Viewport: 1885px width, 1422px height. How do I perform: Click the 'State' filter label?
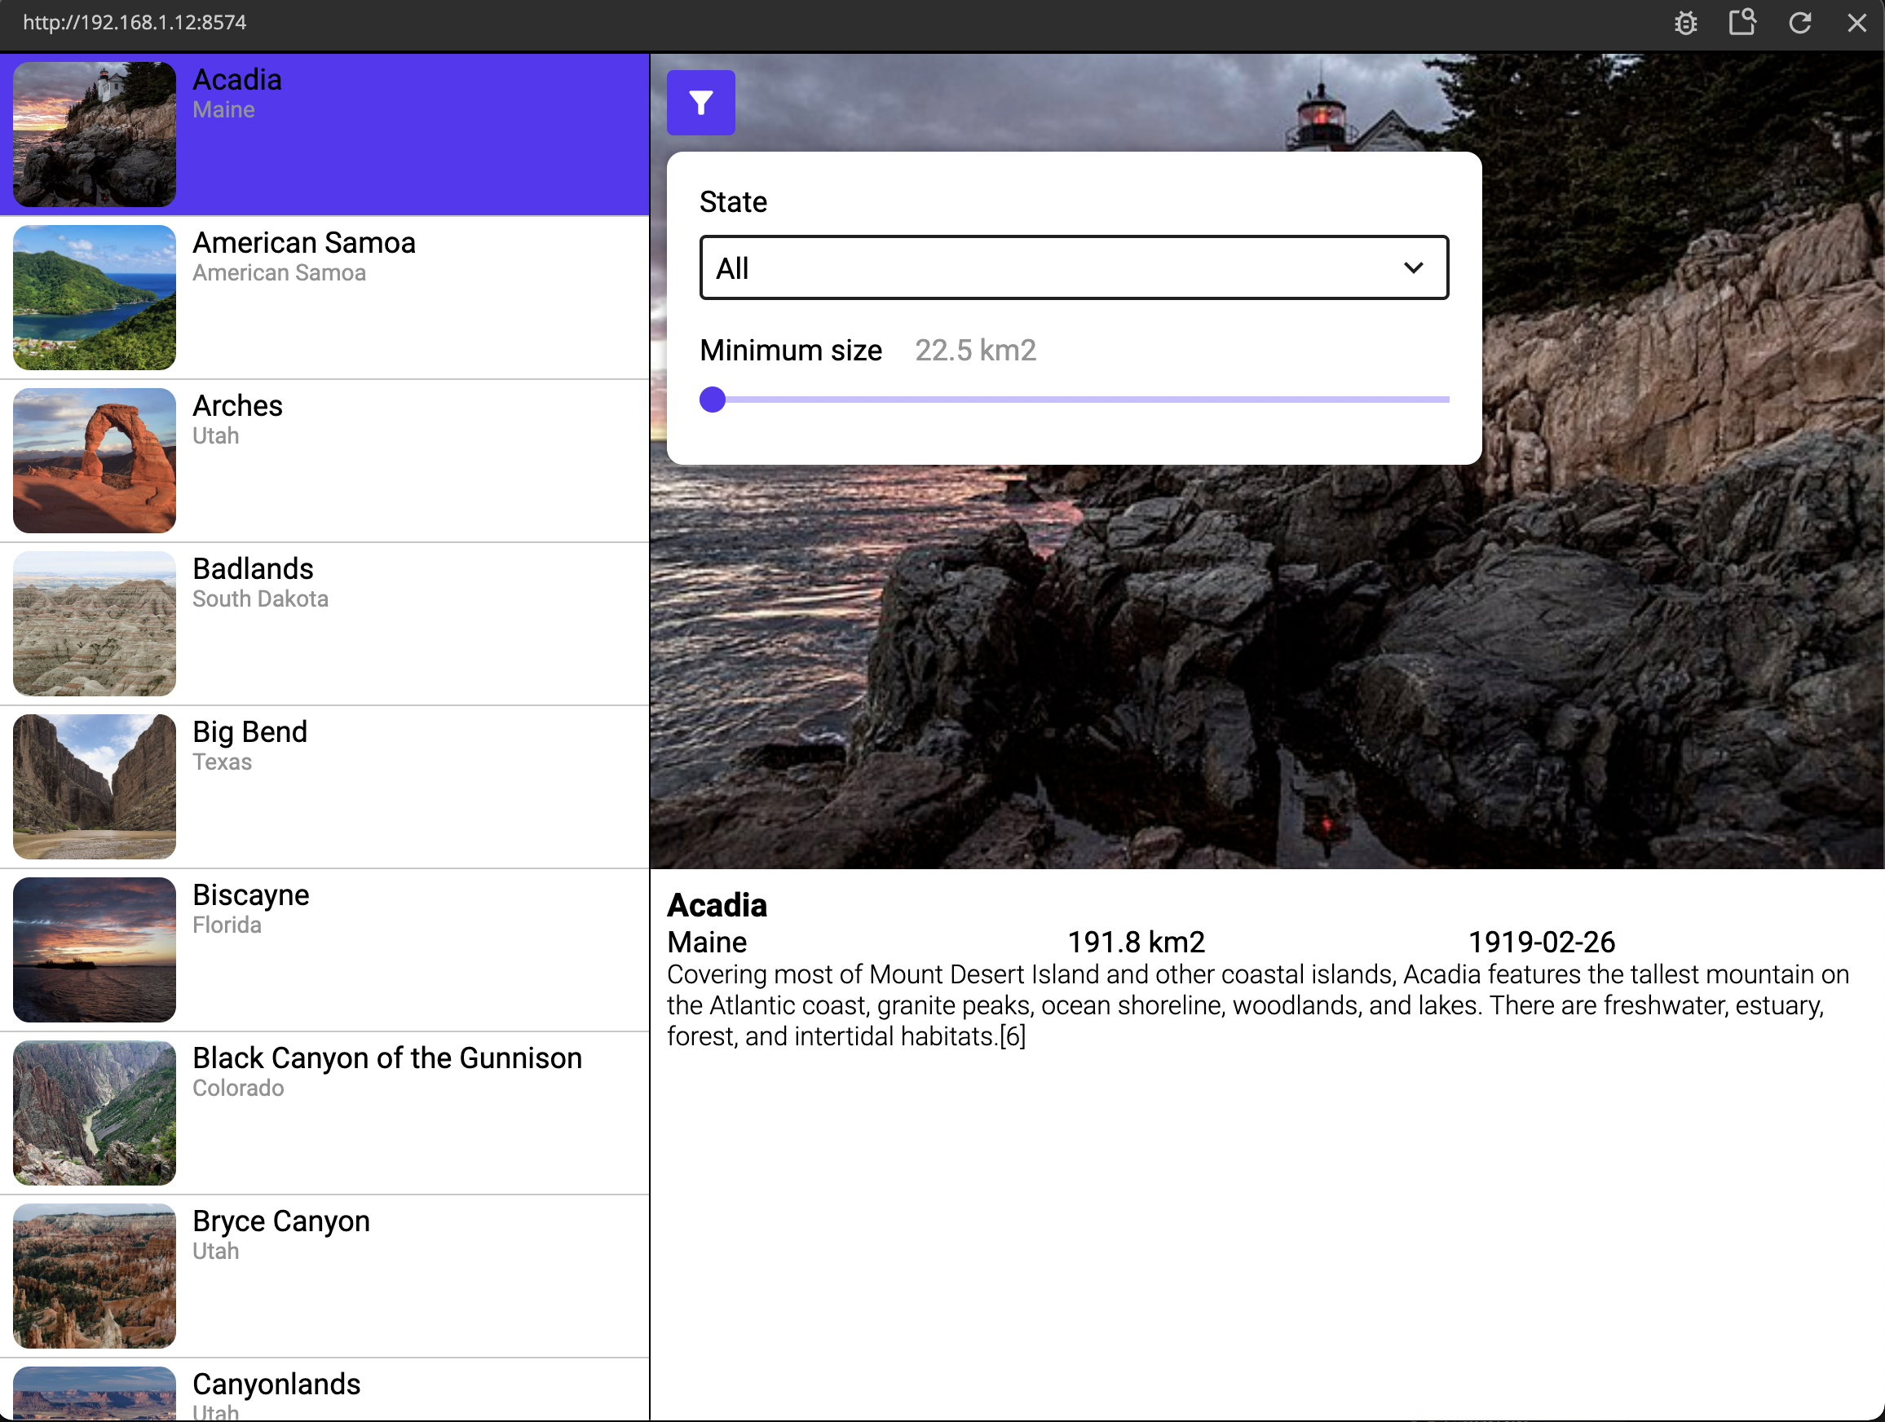tap(733, 202)
